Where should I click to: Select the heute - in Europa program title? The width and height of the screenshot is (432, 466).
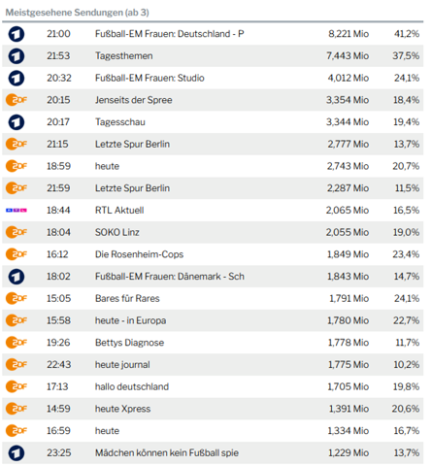click(130, 320)
